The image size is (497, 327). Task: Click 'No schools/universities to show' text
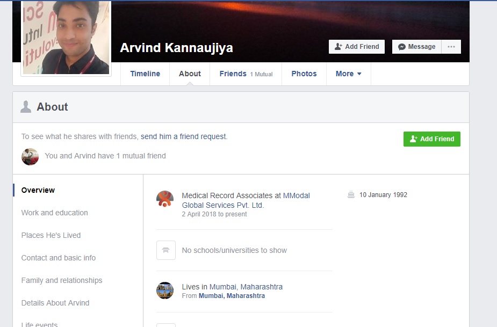tap(234, 250)
